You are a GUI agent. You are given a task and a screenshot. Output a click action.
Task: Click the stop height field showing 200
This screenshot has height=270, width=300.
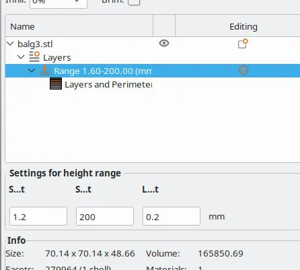(105, 216)
